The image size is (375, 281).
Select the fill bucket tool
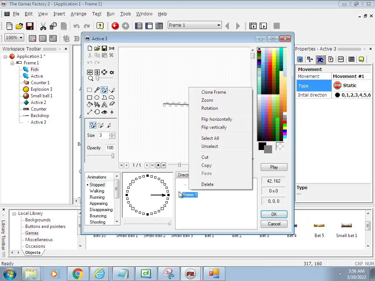[x=89, y=104]
